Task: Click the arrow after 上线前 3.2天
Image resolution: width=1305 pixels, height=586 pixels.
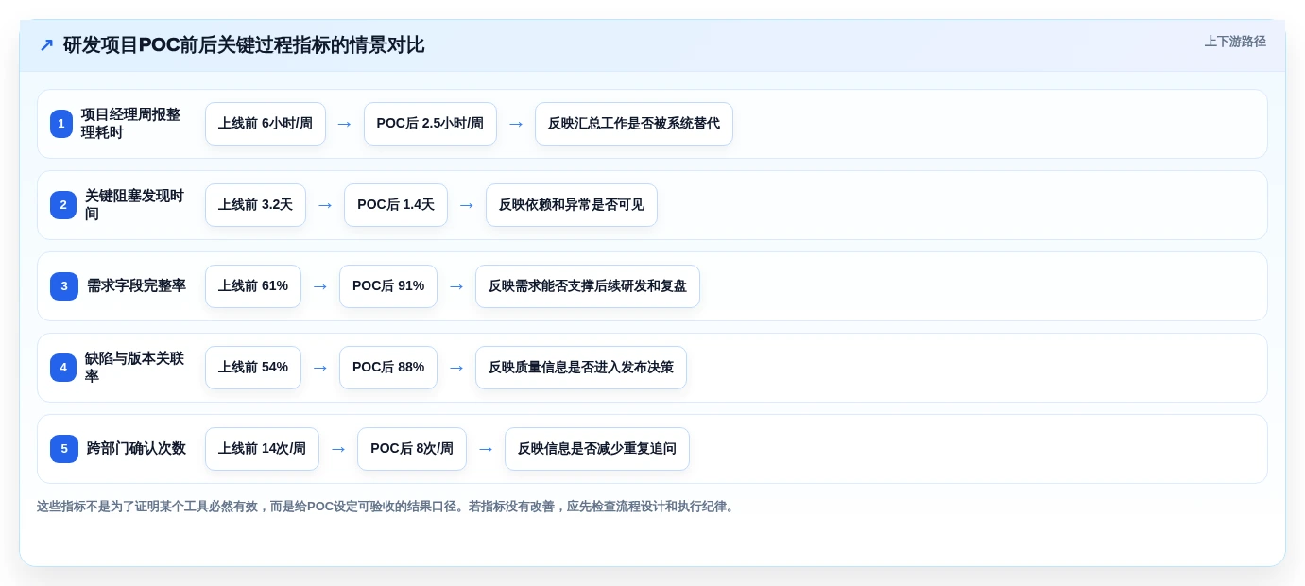Action: [325, 205]
